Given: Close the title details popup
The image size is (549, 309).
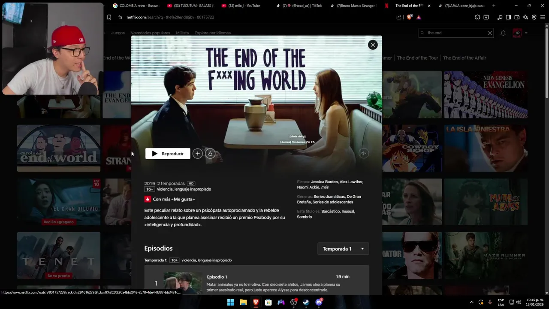Looking at the screenshot, I should click(373, 45).
